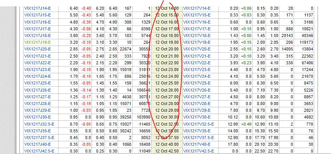
Task: Open the VIX1217J21-E call option link
Action: [38, 56]
